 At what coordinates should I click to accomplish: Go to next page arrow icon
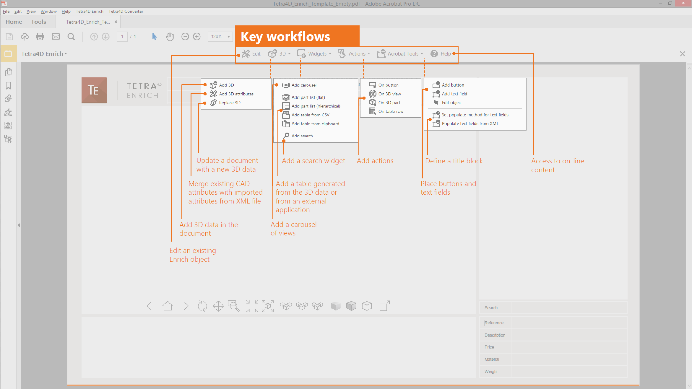[105, 36]
